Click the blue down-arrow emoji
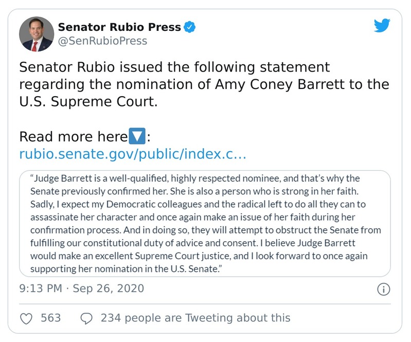This screenshot has height=342, width=411. pyautogui.click(x=136, y=137)
